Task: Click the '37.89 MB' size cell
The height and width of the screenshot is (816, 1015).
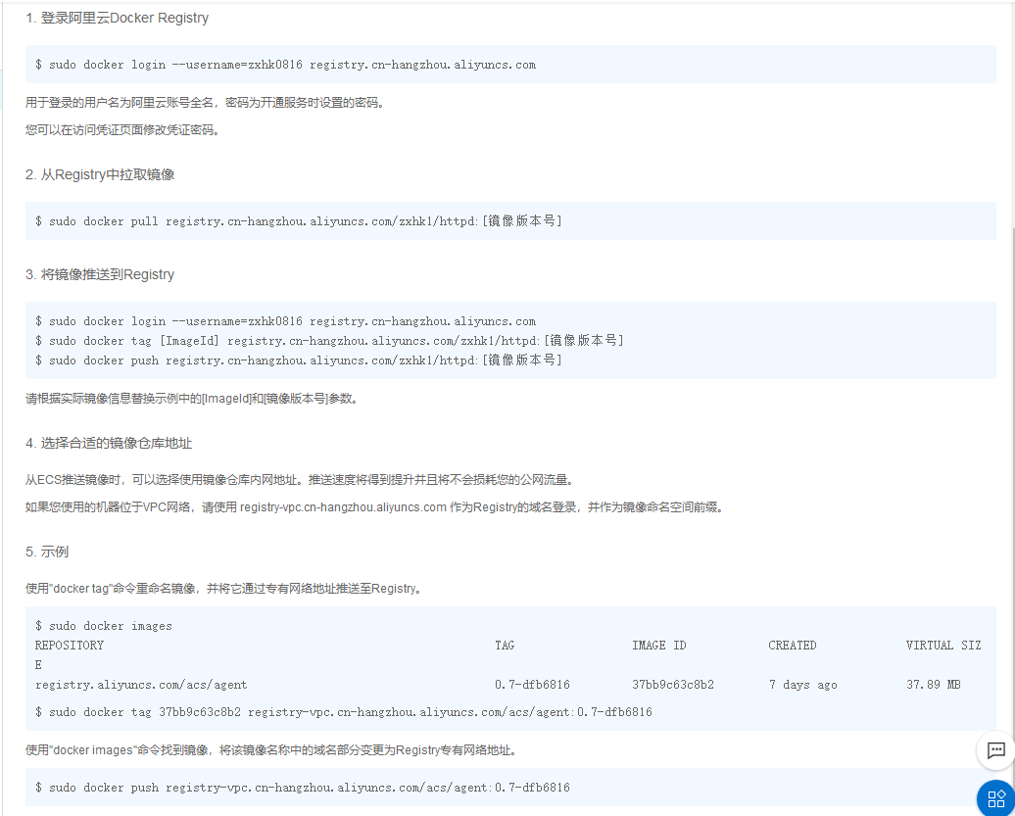Action: click(934, 685)
